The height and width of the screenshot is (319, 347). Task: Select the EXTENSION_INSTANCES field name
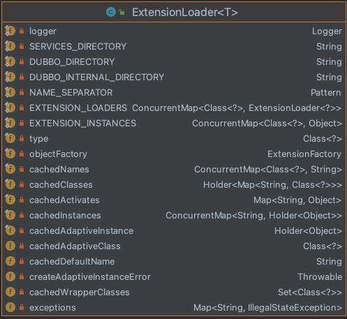pos(82,124)
